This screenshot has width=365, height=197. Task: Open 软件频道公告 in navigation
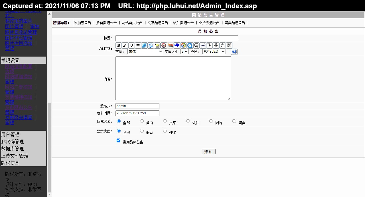pyautogui.click(x=183, y=23)
